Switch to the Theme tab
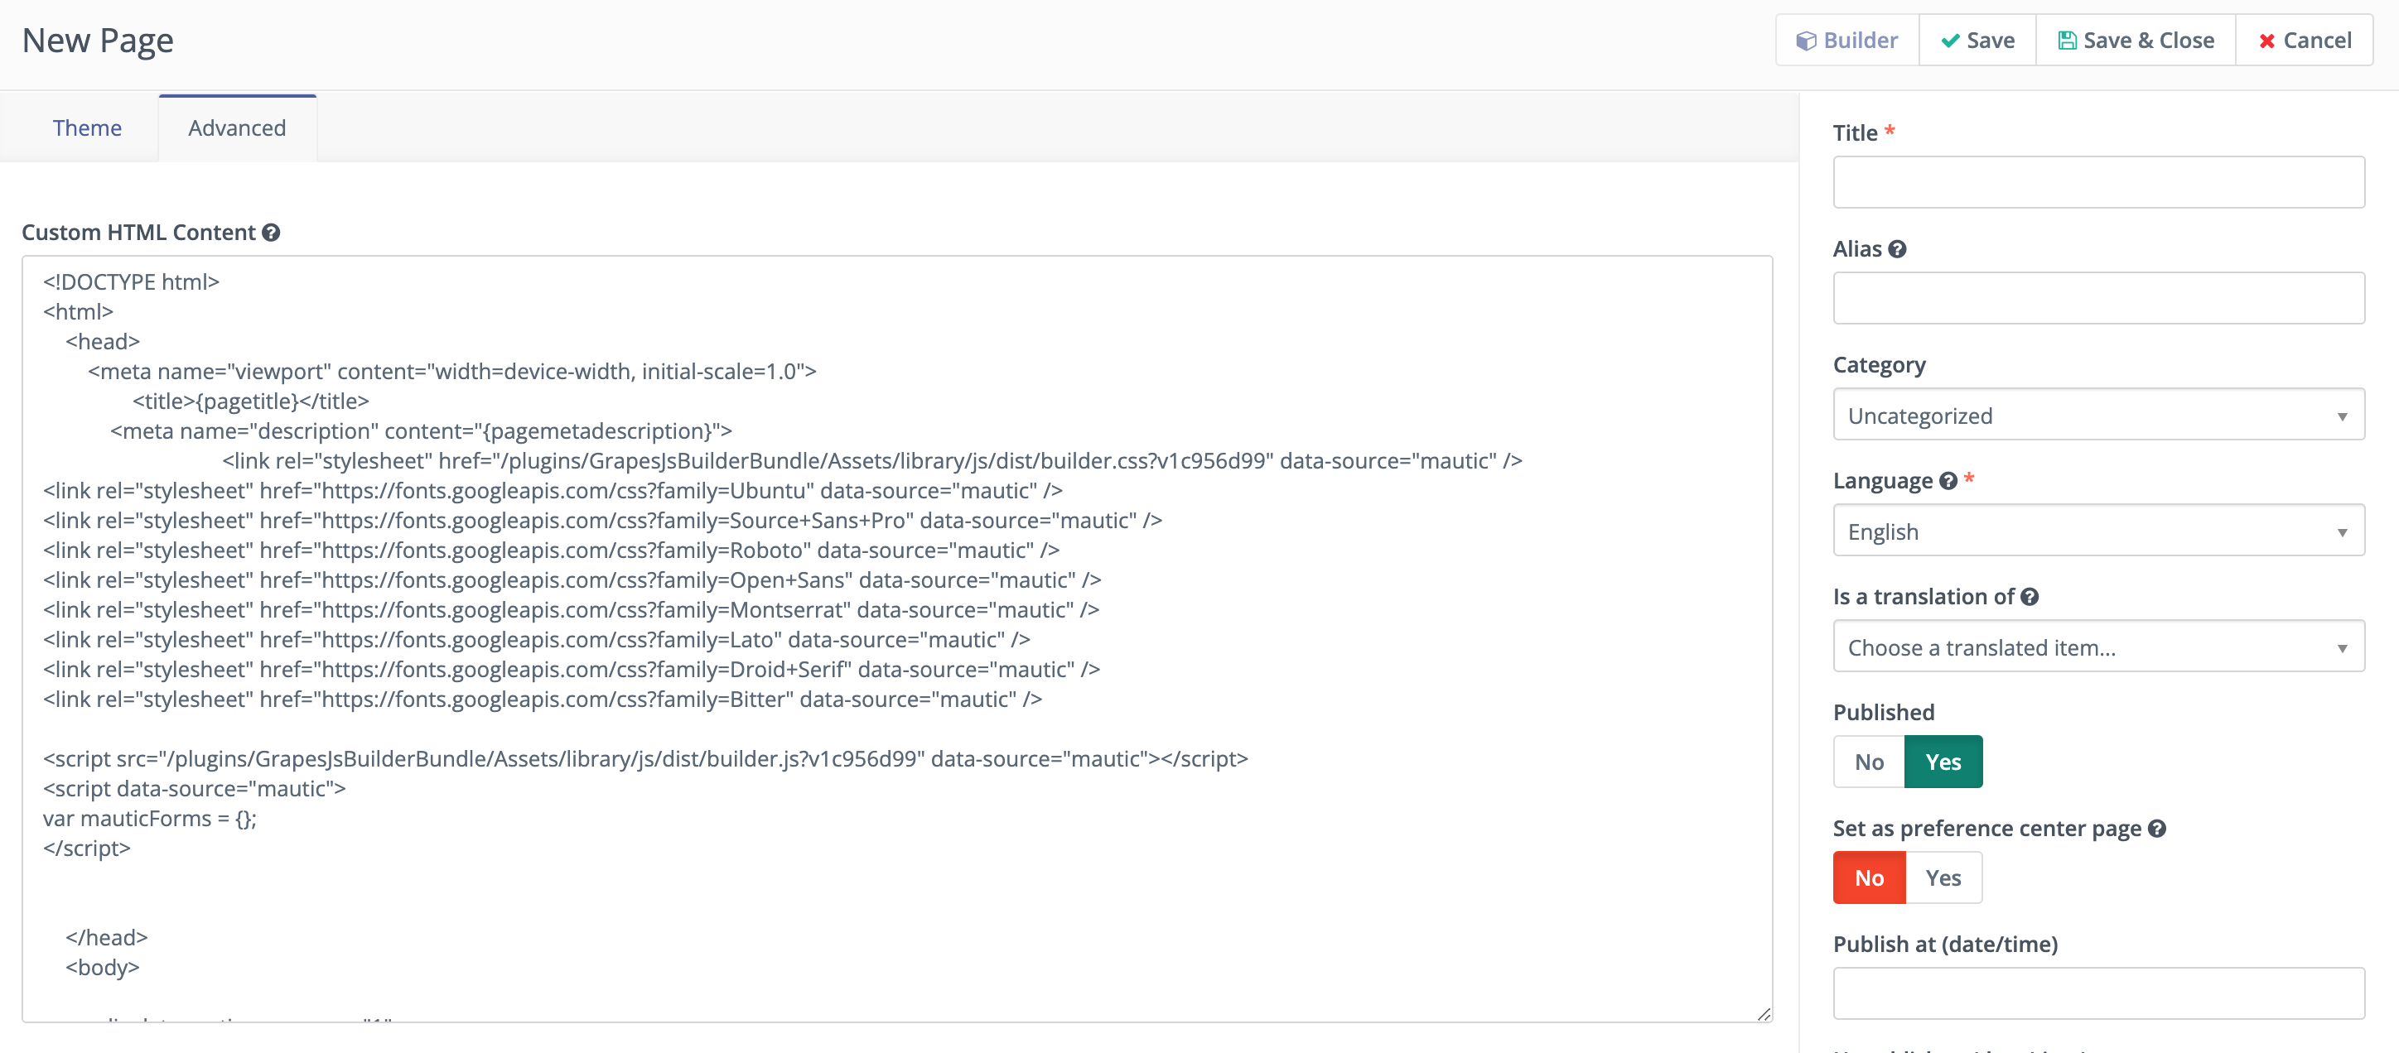The height and width of the screenshot is (1053, 2399). [x=87, y=128]
